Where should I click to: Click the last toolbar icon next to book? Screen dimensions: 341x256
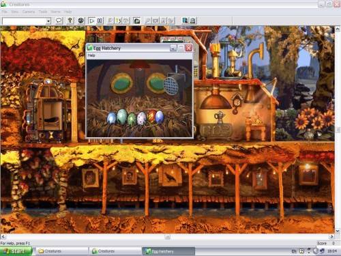point(193,20)
